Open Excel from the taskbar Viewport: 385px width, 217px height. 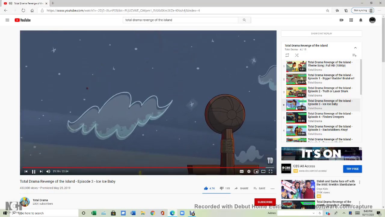(94, 213)
